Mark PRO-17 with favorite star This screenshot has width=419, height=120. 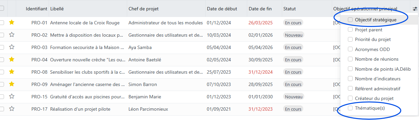pyautogui.click(x=12, y=109)
